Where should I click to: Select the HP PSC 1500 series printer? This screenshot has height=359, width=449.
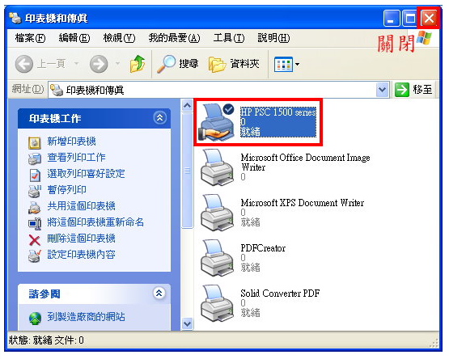(x=258, y=122)
